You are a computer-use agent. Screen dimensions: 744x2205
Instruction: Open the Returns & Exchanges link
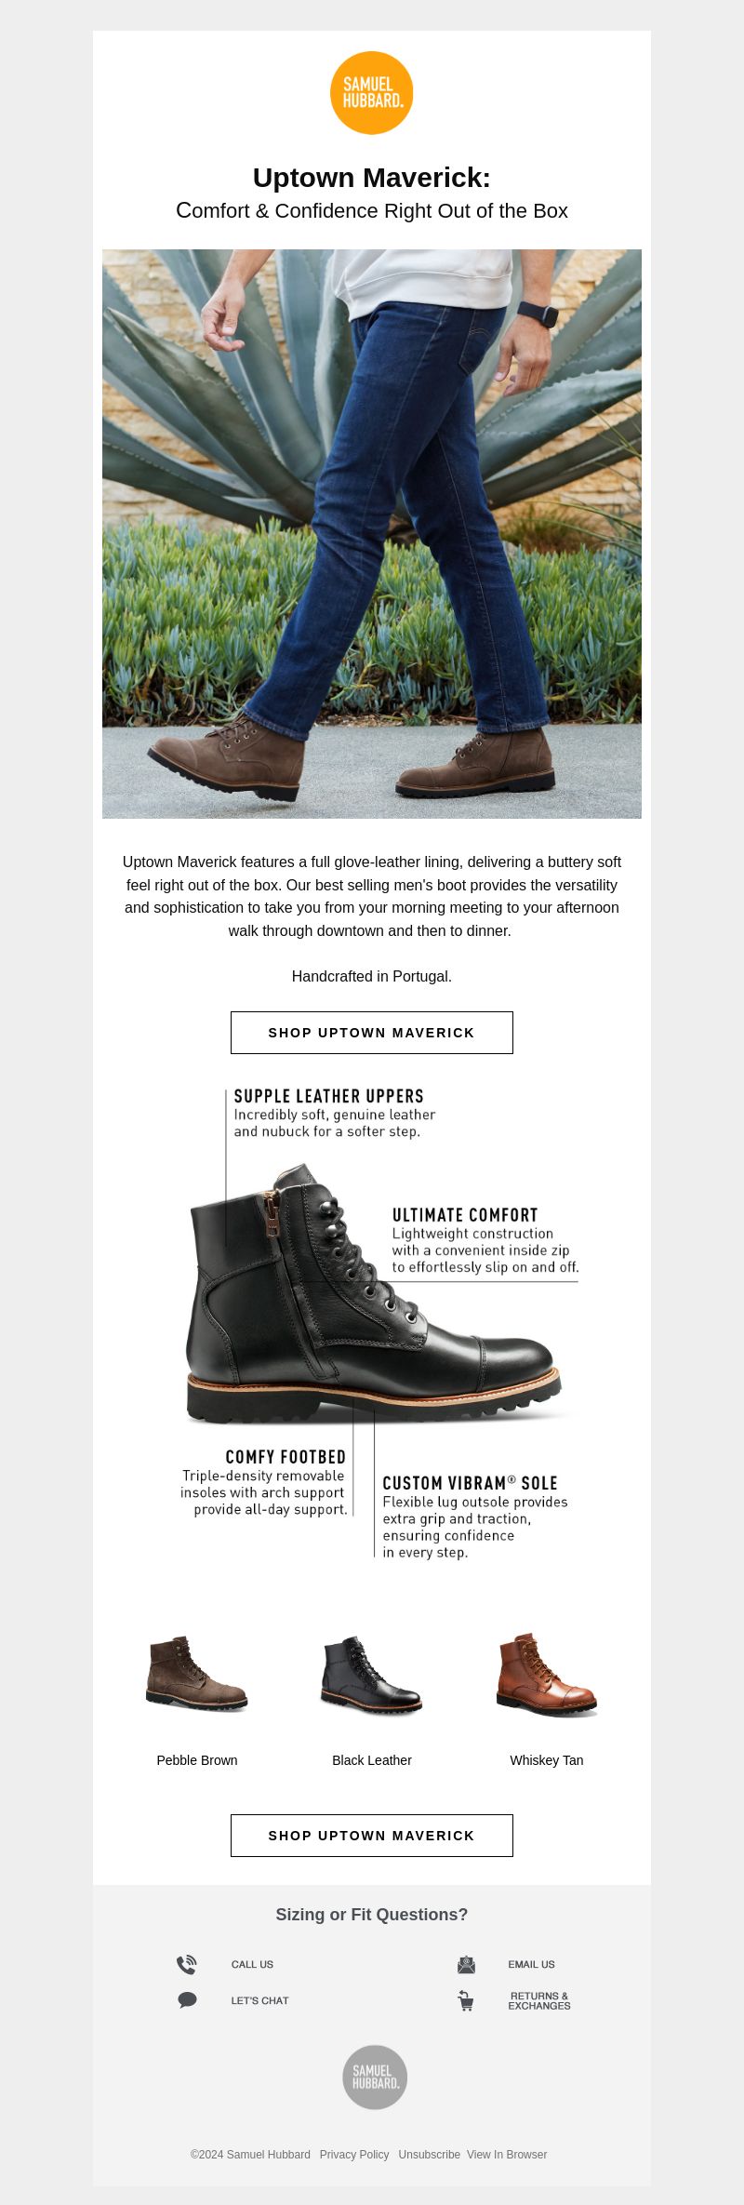click(539, 2000)
